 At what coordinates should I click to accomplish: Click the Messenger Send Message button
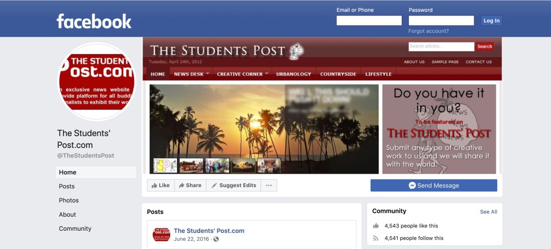coord(434,186)
